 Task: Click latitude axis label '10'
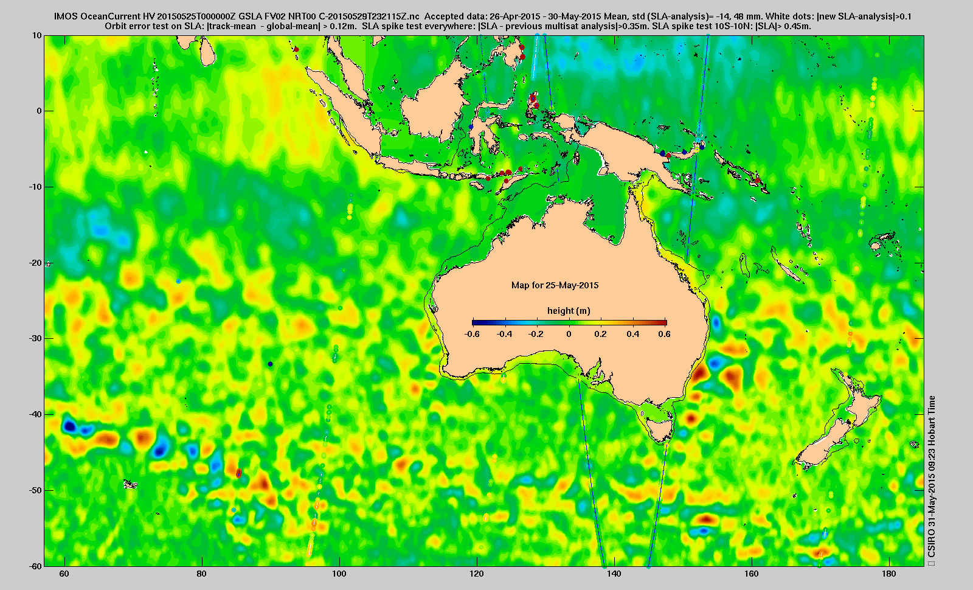(x=38, y=35)
